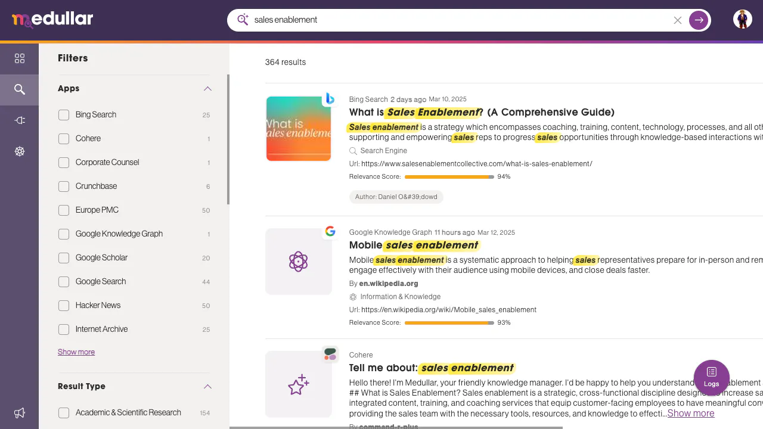
Task: Click the horizontal scrollbar at bottom
Action: [396, 427]
